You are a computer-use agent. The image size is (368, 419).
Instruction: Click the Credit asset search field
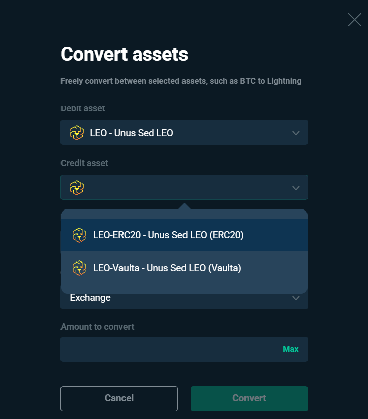[x=184, y=187]
